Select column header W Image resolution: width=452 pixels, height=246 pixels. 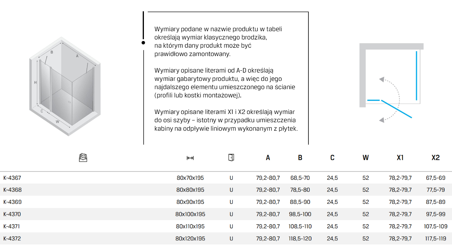pos(366,158)
